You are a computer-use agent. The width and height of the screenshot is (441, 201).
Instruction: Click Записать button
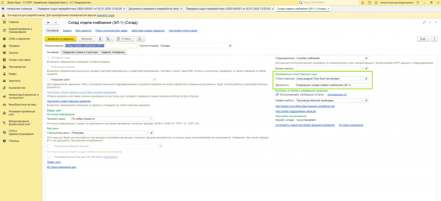tap(87, 39)
